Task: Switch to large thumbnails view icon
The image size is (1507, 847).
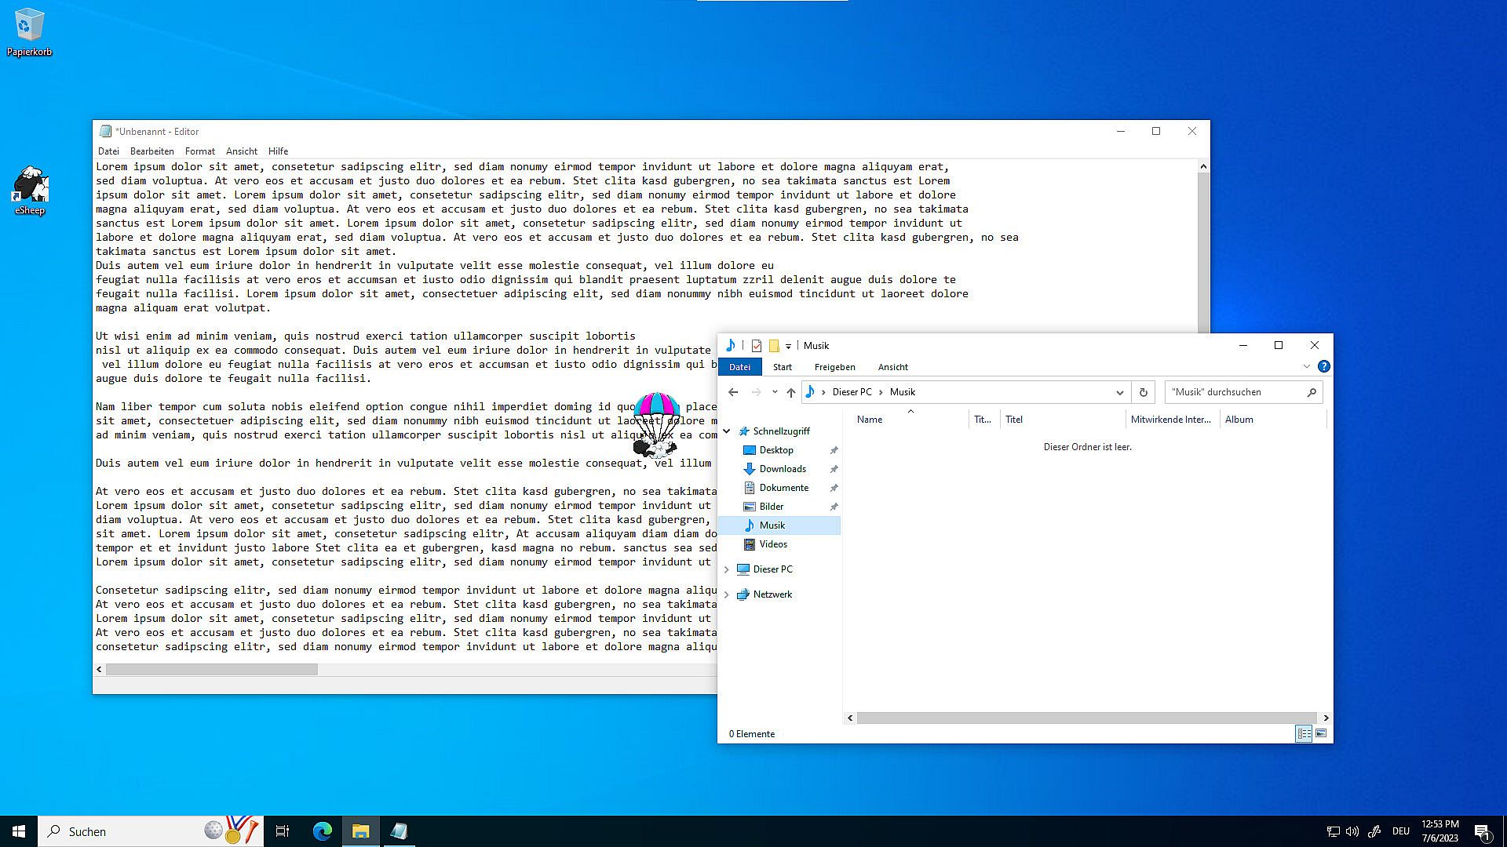Action: pos(1321,734)
